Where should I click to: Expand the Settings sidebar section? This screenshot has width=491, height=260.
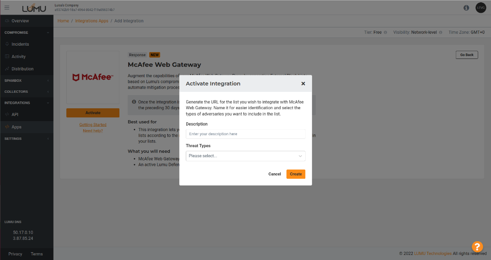pyautogui.click(x=27, y=138)
